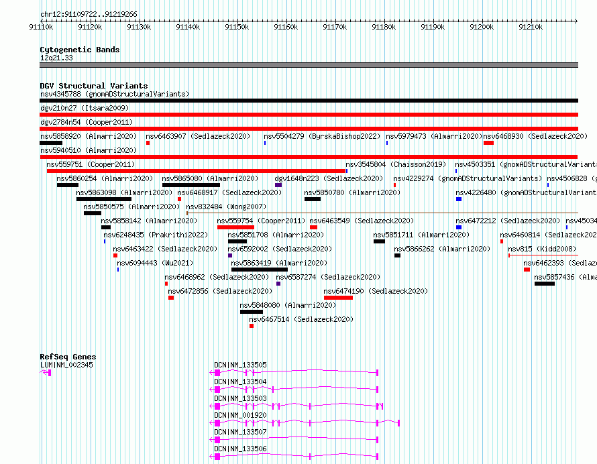Click nsv5850780 (Almarri2020) label
The image size is (597, 464).
pyautogui.click(x=352, y=192)
